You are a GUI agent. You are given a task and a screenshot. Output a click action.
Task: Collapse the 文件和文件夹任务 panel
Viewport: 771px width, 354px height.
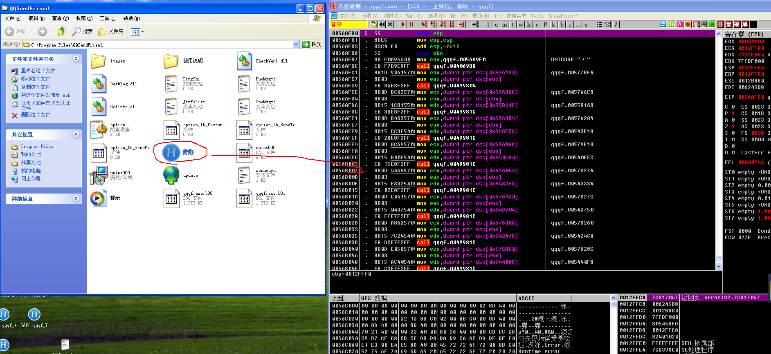(76, 59)
